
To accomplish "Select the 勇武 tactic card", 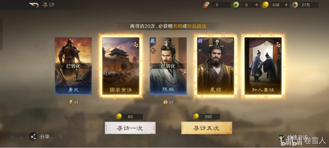I will 73,66.
